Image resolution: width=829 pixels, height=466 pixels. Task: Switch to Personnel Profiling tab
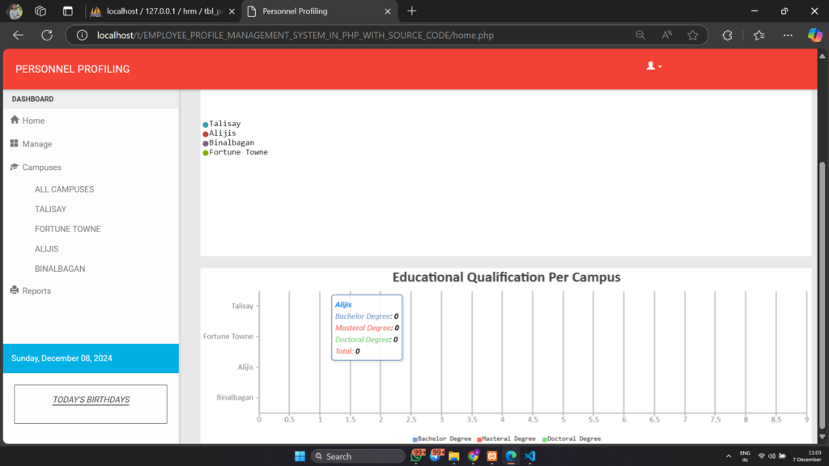pyautogui.click(x=317, y=11)
